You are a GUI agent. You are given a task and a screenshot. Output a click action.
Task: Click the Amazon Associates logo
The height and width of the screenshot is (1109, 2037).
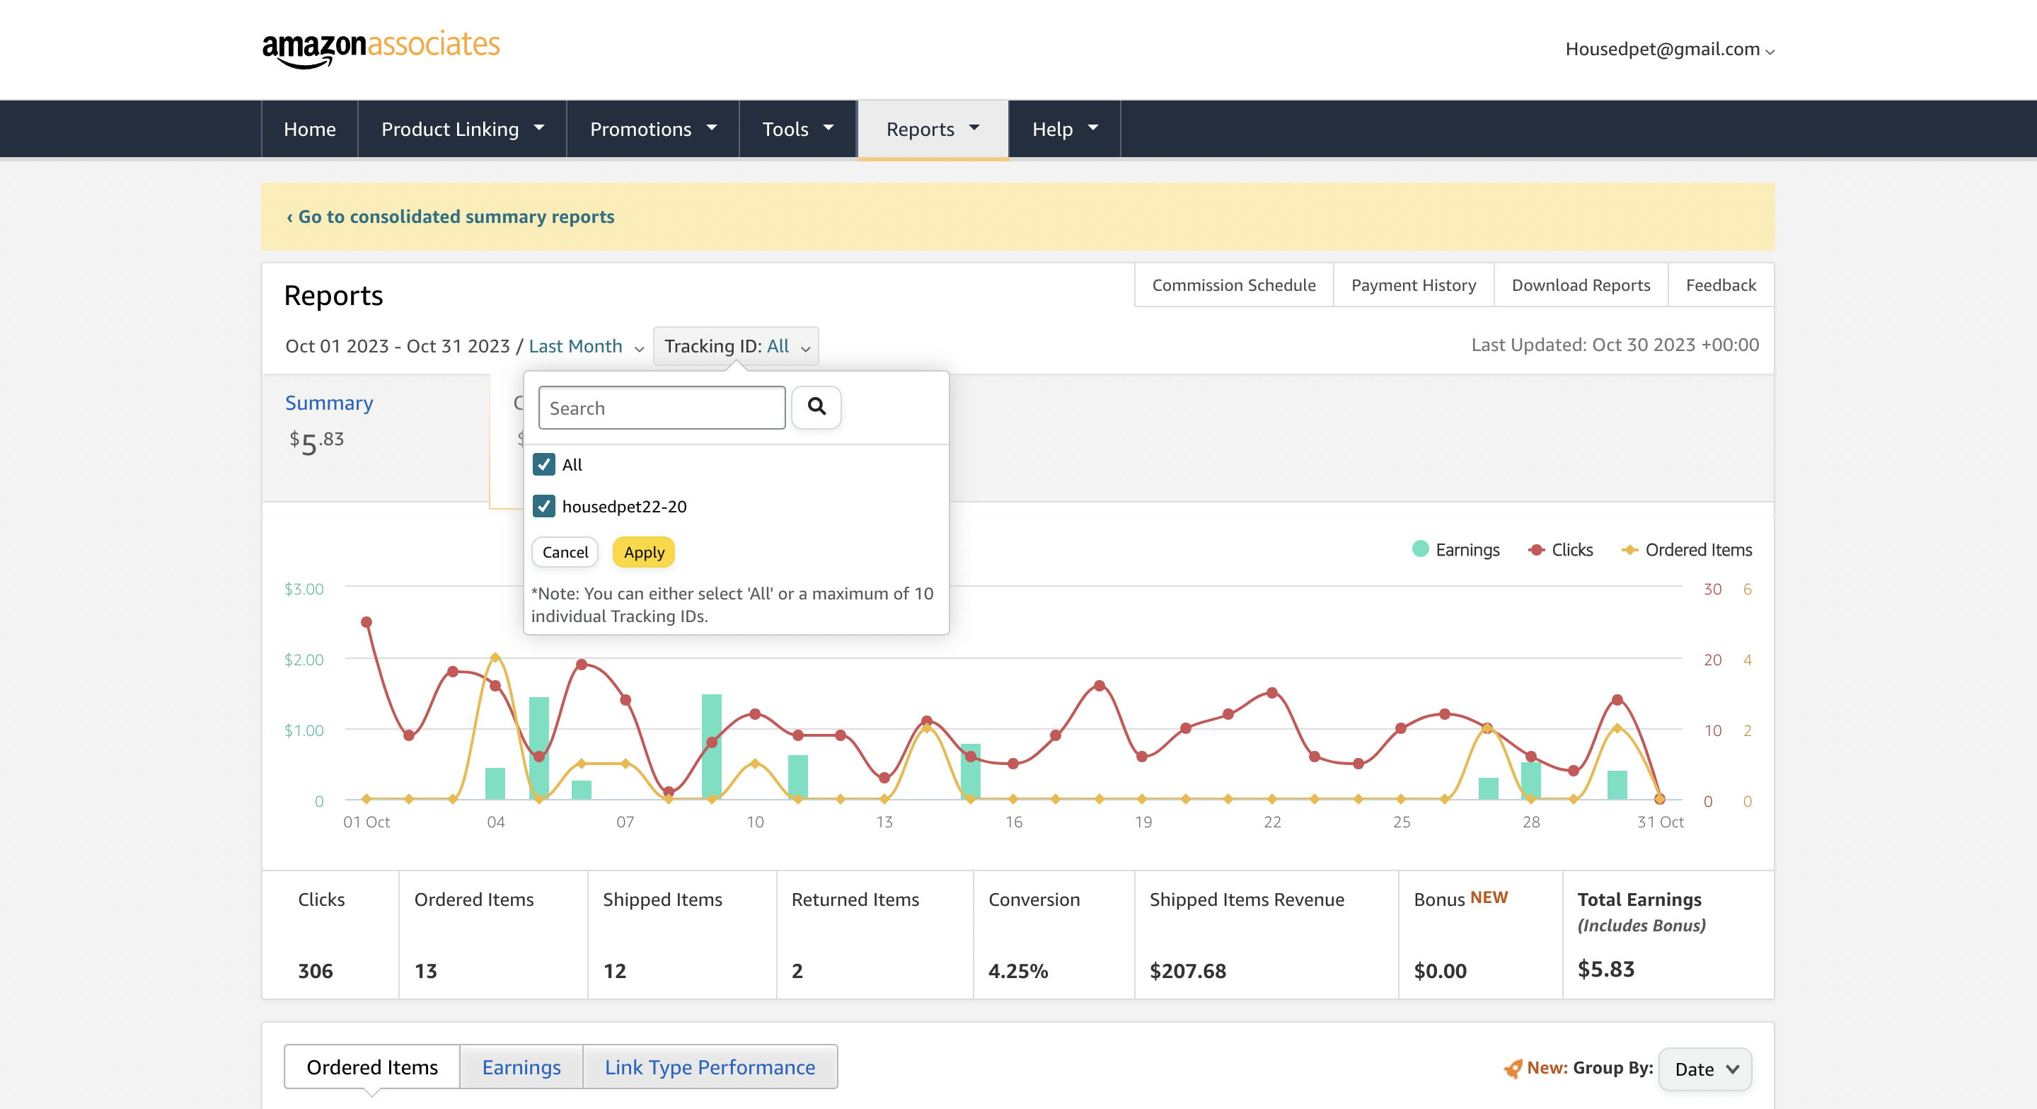[381, 49]
